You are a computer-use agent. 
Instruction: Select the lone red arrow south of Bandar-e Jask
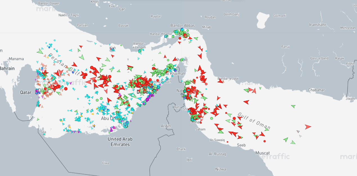pyautogui.click(x=246, y=102)
